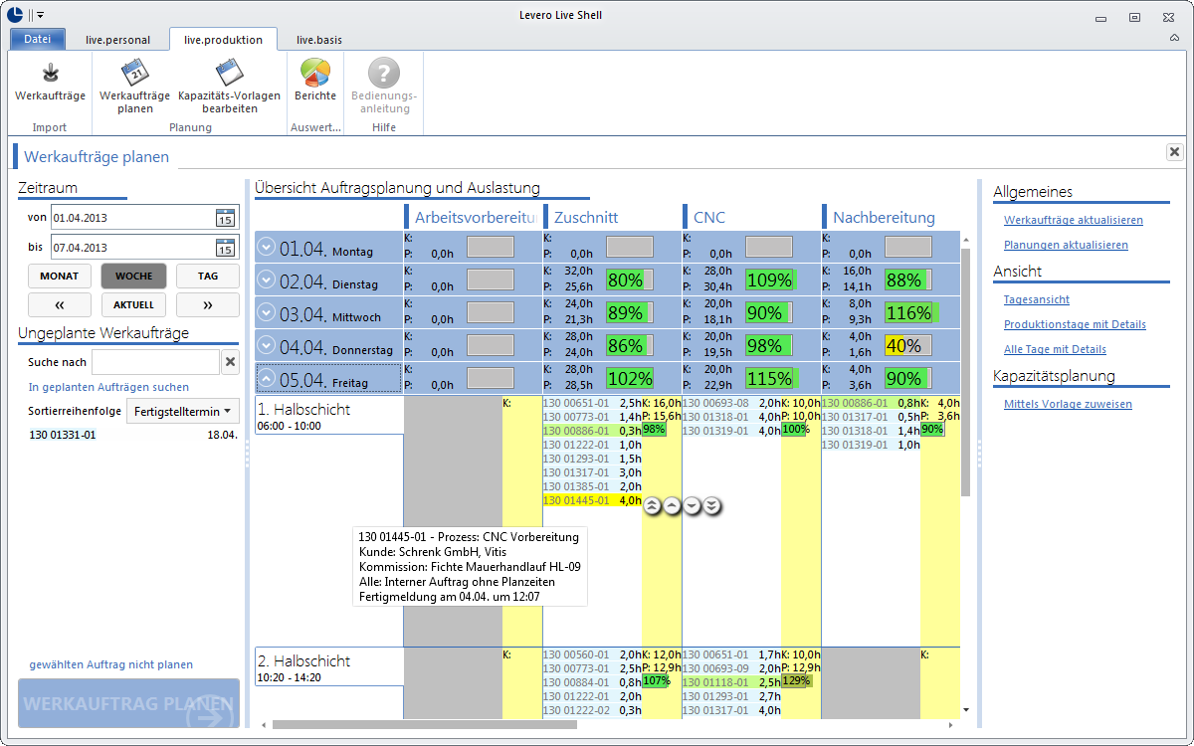1194x746 pixels.
Task: Move order to bottom with double-down arrow
Action: coord(712,505)
